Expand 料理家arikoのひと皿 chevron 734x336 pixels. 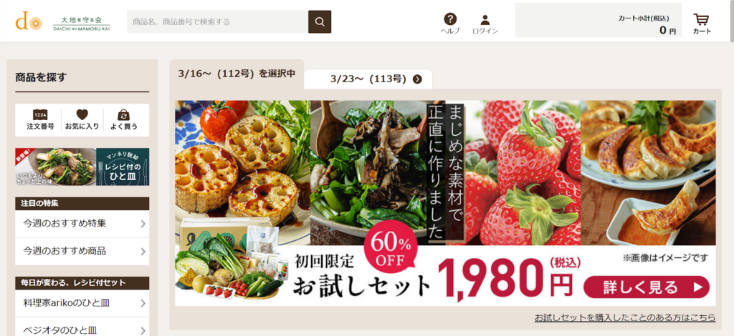tap(143, 303)
